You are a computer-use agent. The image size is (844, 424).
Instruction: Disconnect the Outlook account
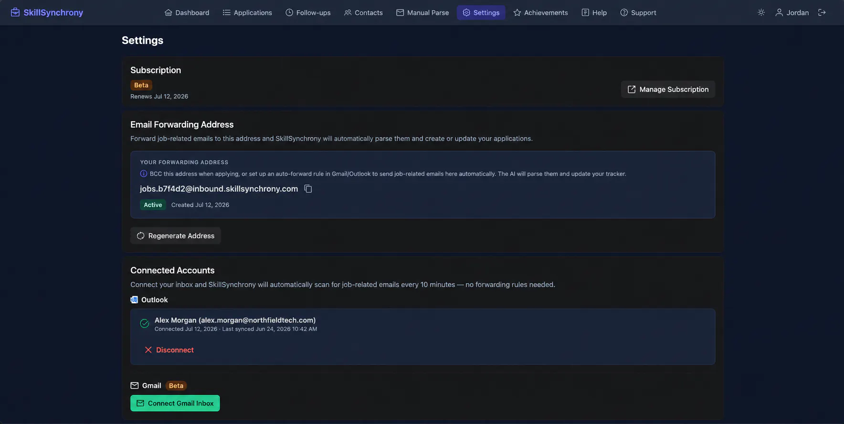click(169, 350)
